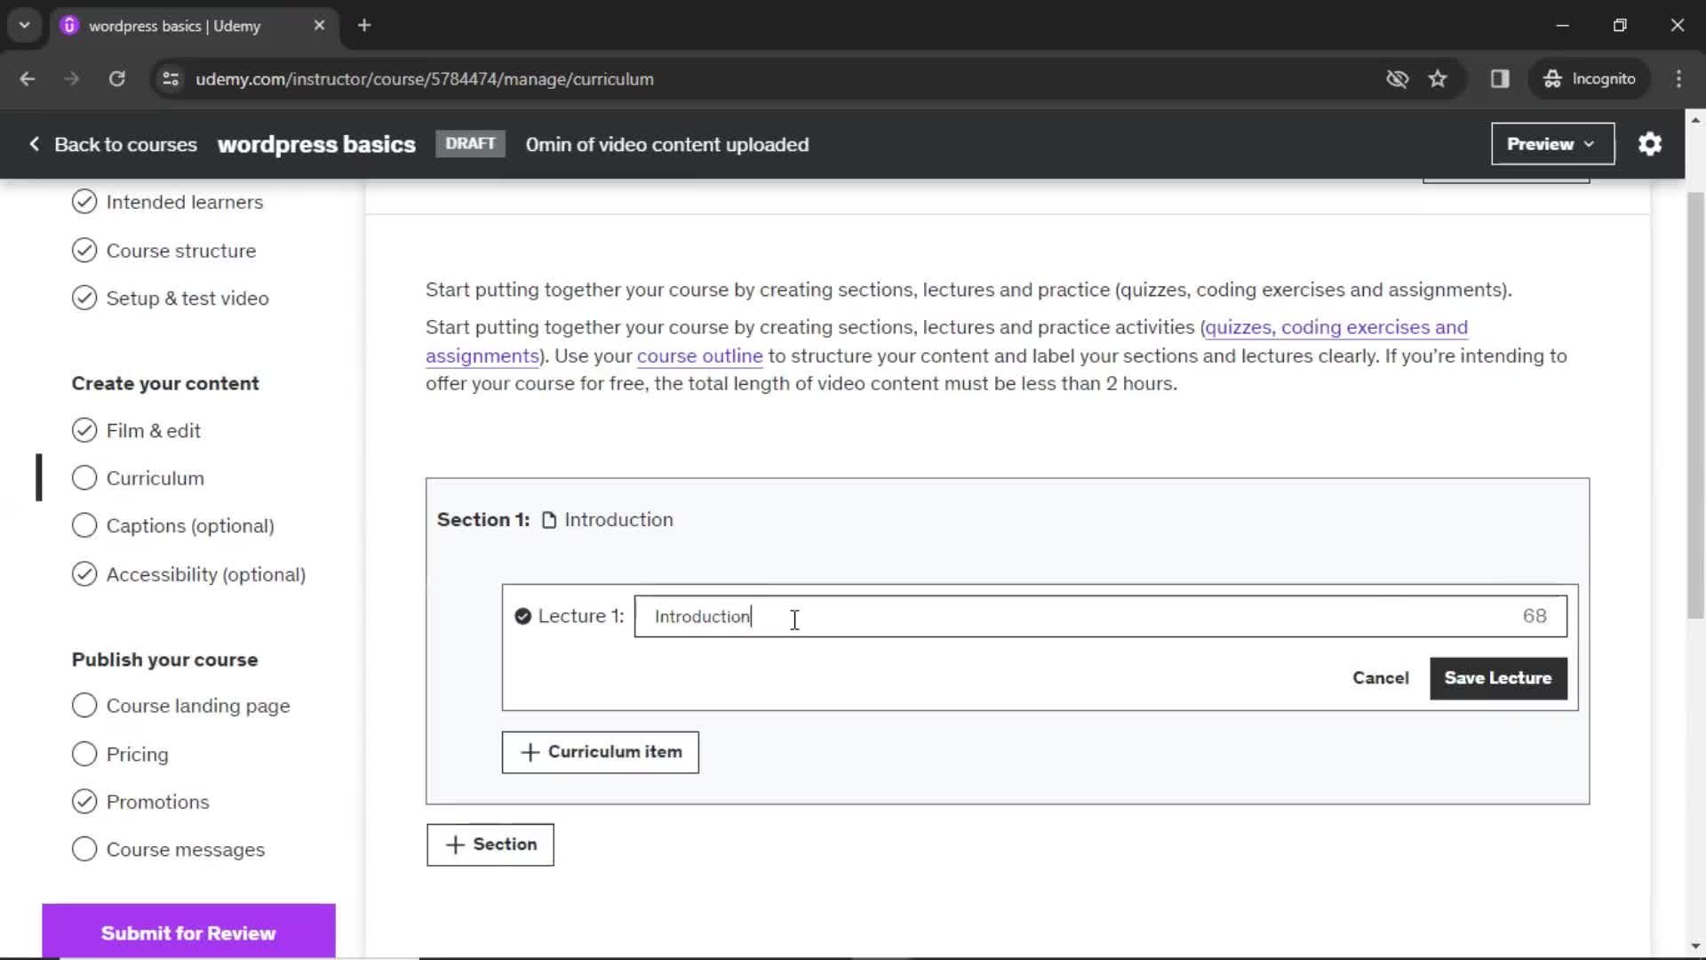Open the Chrome three-dot menu
The height and width of the screenshot is (960, 1706).
pyautogui.click(x=1678, y=79)
